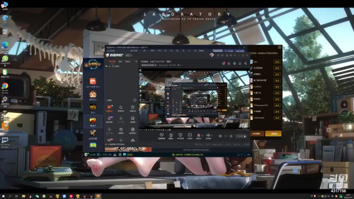This screenshot has height=199, width=354.
Task: Click the record camera icon near start button
Action: (220, 136)
